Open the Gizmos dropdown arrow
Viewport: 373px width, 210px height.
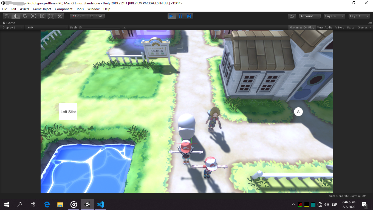pos(371,28)
